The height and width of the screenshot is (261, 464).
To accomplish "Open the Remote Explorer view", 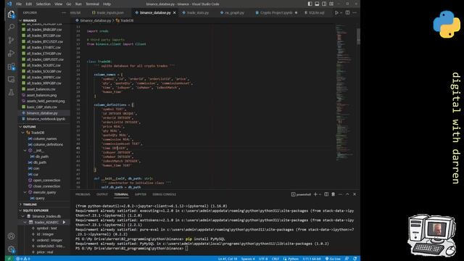I will [x=11, y=79].
